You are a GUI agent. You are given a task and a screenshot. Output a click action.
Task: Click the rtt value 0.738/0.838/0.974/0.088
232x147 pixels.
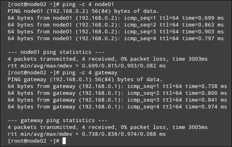[119, 134]
